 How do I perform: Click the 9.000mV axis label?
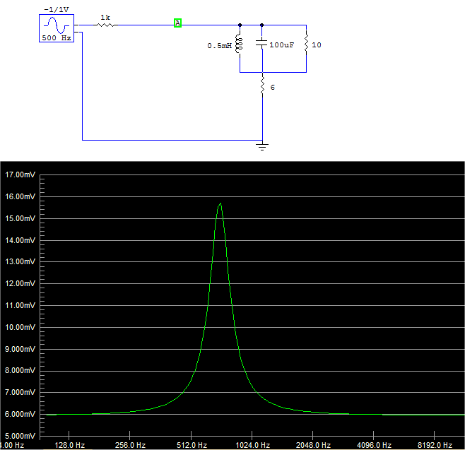[20, 349]
